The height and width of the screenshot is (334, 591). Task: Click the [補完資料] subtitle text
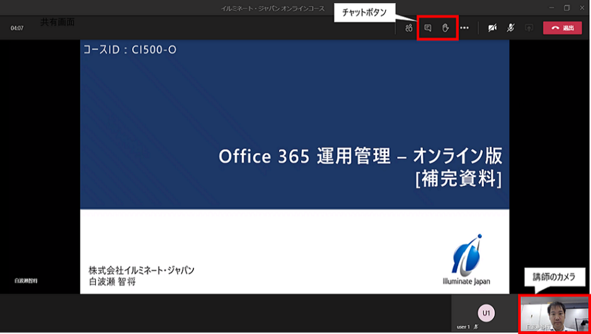(x=459, y=179)
